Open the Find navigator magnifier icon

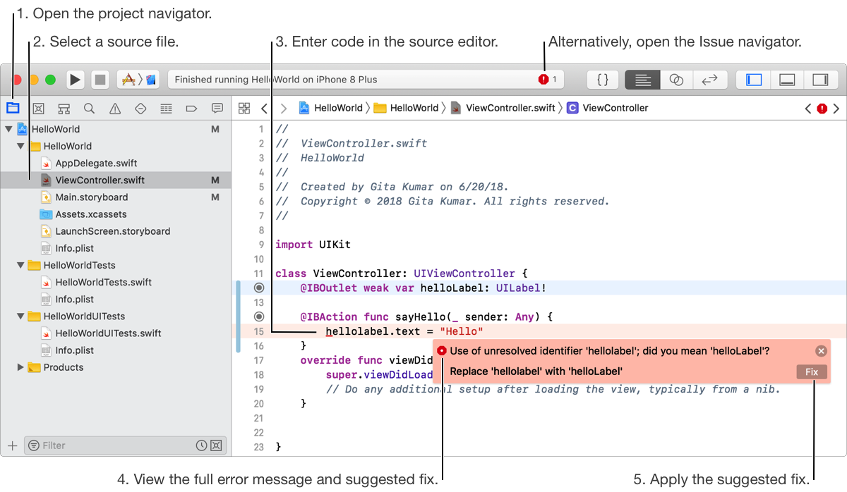tap(89, 109)
